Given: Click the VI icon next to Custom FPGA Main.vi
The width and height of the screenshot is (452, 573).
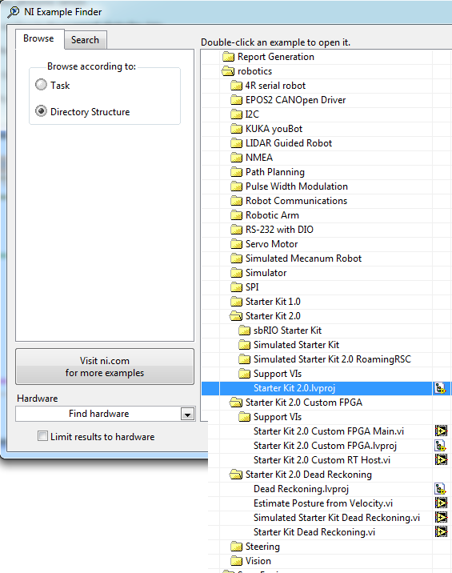Looking at the screenshot, I should pyautogui.click(x=441, y=431).
